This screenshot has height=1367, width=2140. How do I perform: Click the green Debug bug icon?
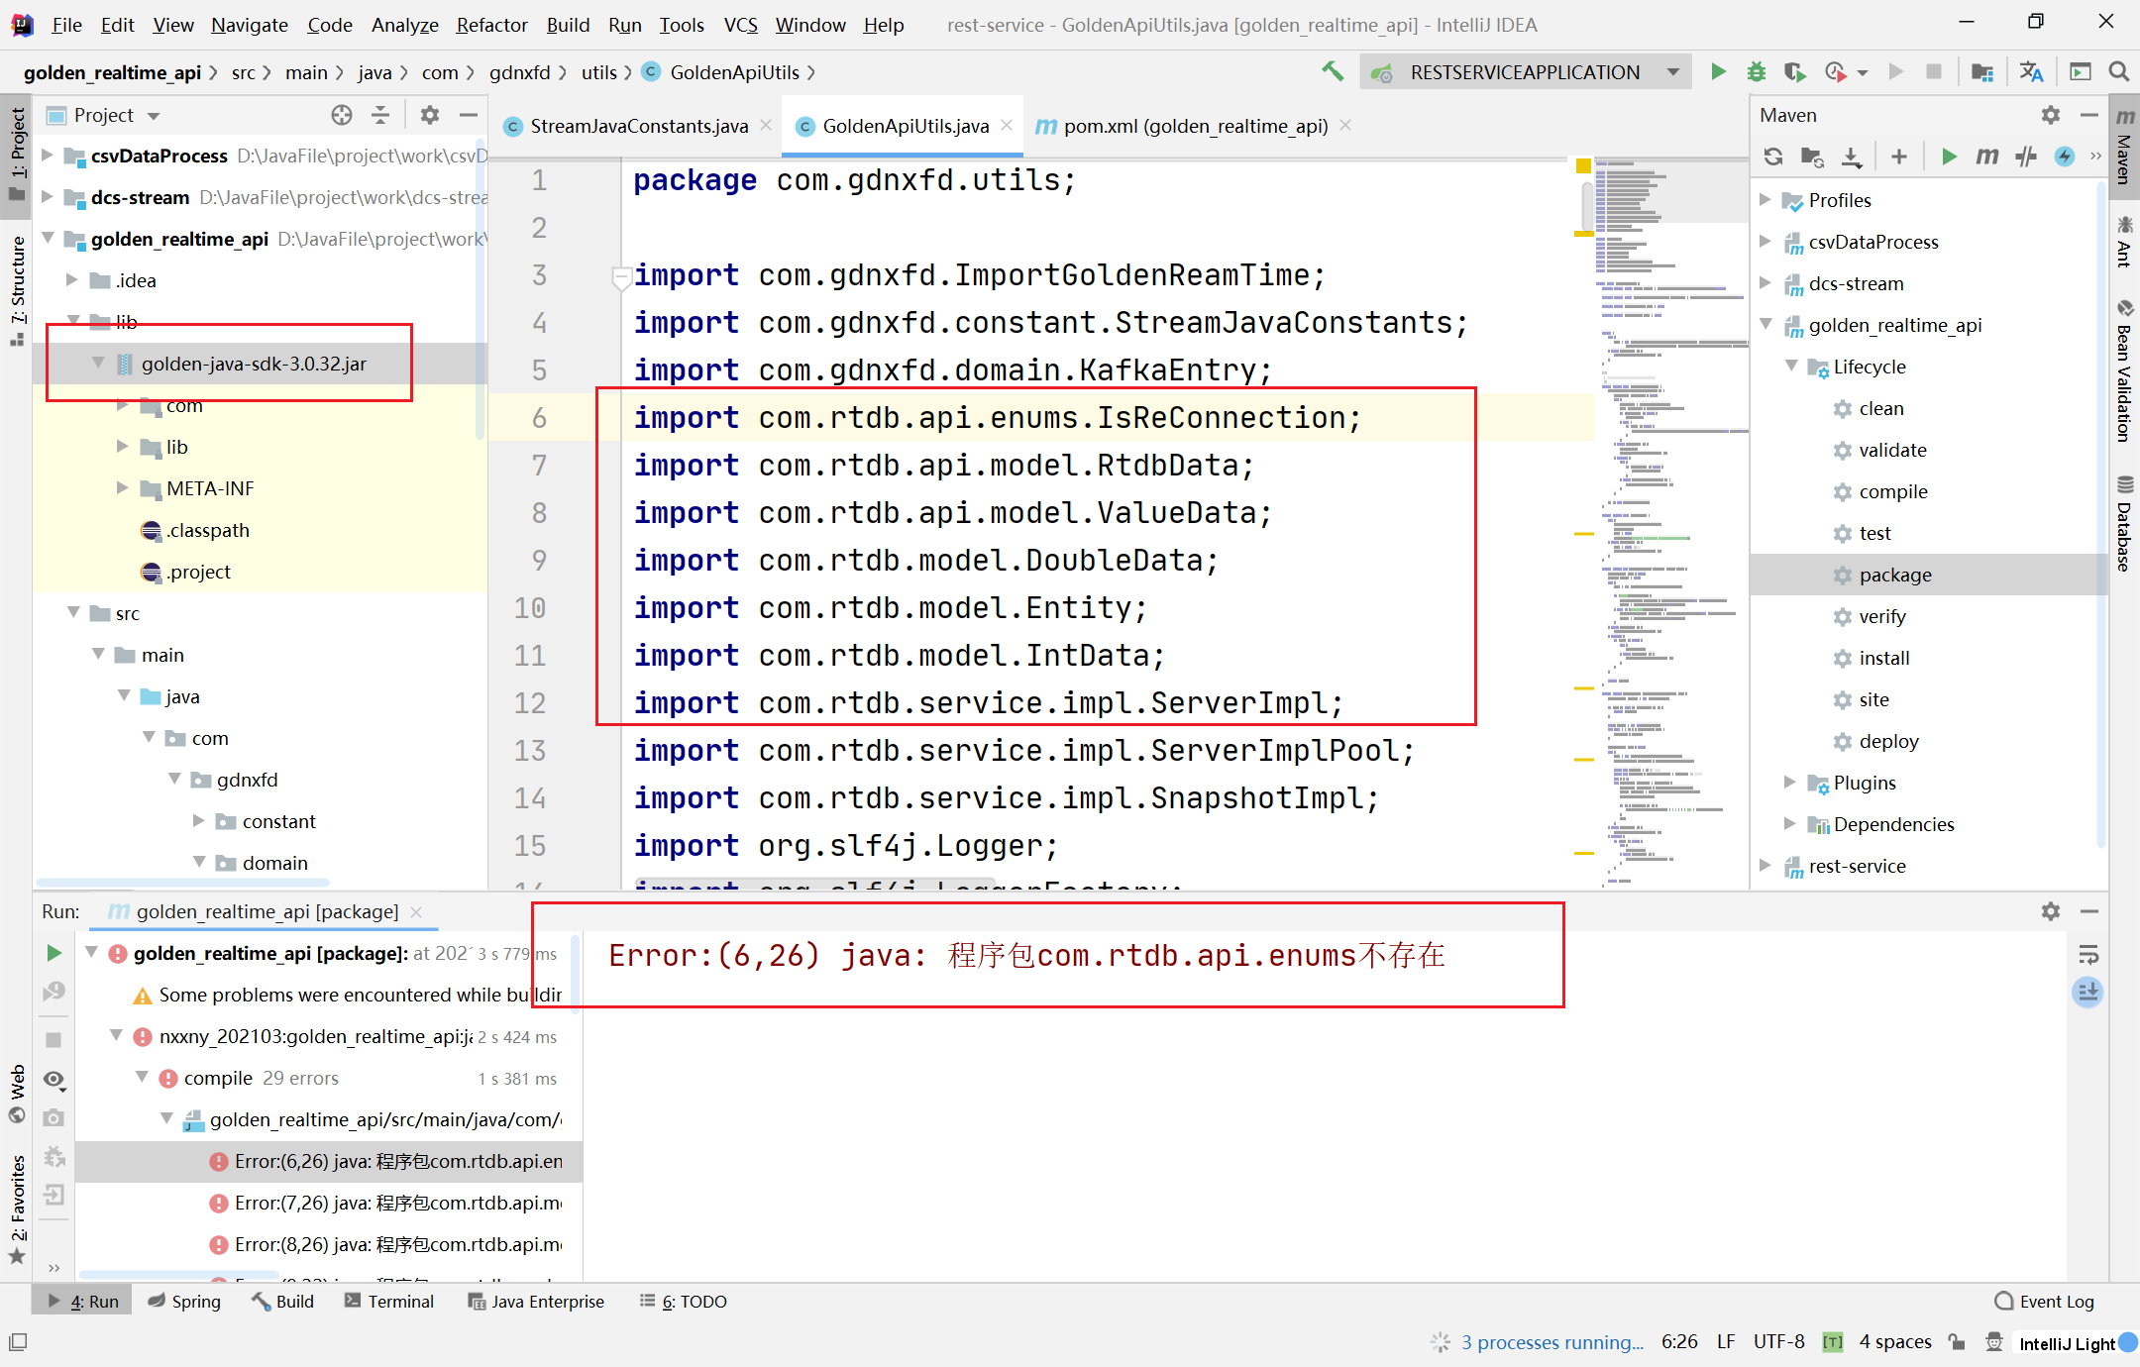pyautogui.click(x=1756, y=71)
